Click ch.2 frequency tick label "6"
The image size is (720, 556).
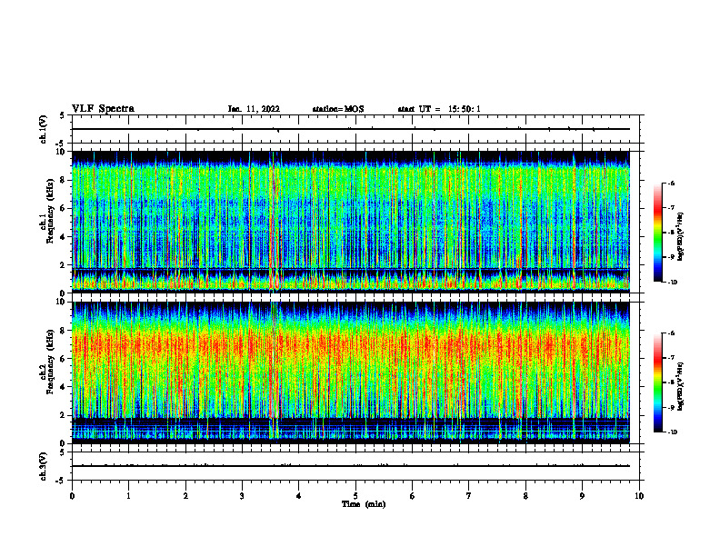63,358
